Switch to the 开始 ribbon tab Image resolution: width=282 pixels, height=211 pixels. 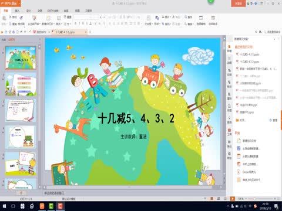[x=6, y=11]
